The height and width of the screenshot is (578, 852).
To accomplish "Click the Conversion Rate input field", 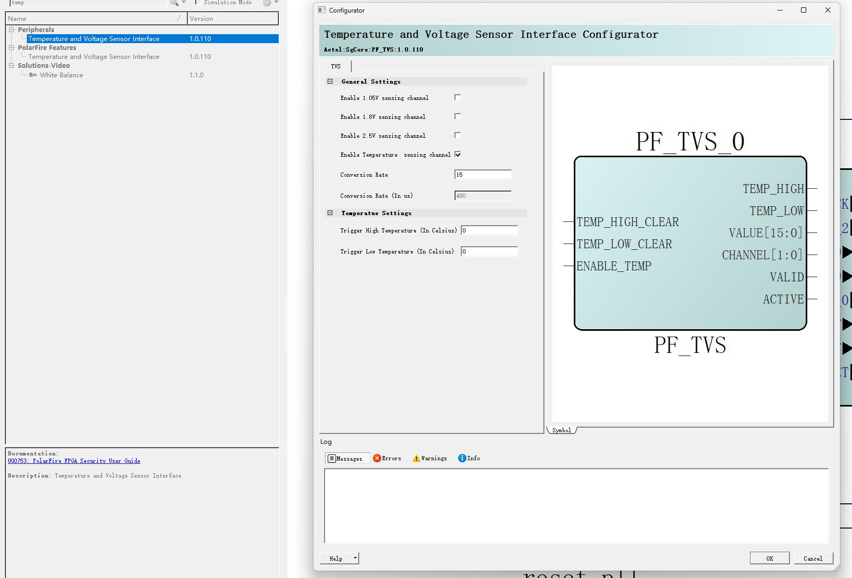I will tap(483, 175).
